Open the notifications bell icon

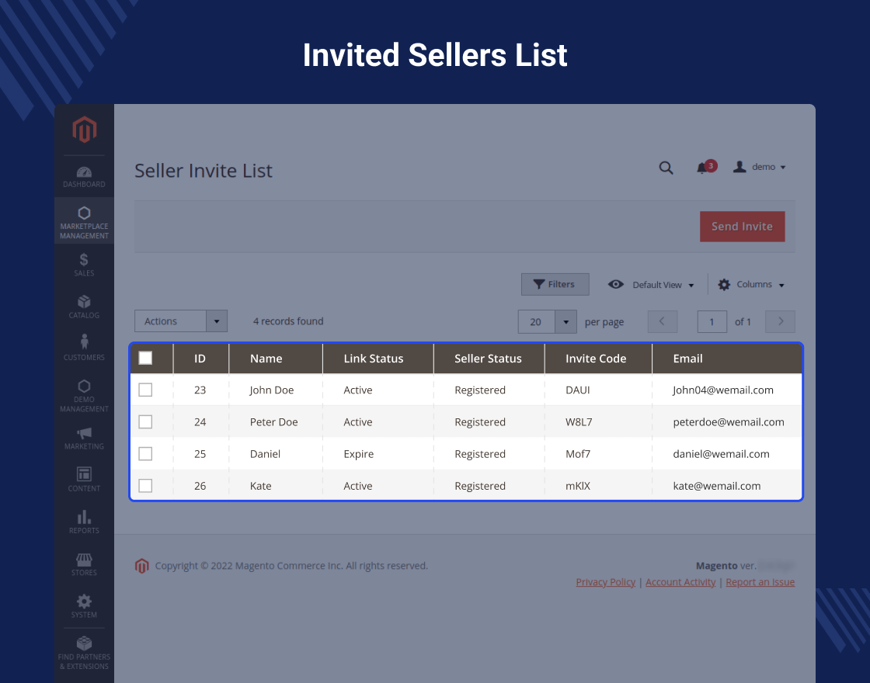[x=702, y=168]
